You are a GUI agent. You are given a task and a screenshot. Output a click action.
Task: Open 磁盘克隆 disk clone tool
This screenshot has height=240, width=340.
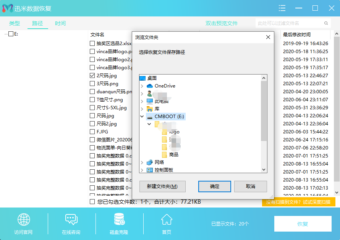coord(118,220)
